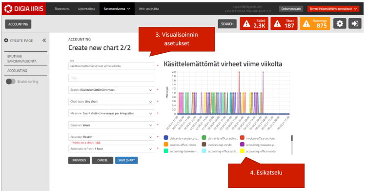Expand the Sanomavalvonta menu
Screen dimensions: 366x191
(x=117, y=9)
